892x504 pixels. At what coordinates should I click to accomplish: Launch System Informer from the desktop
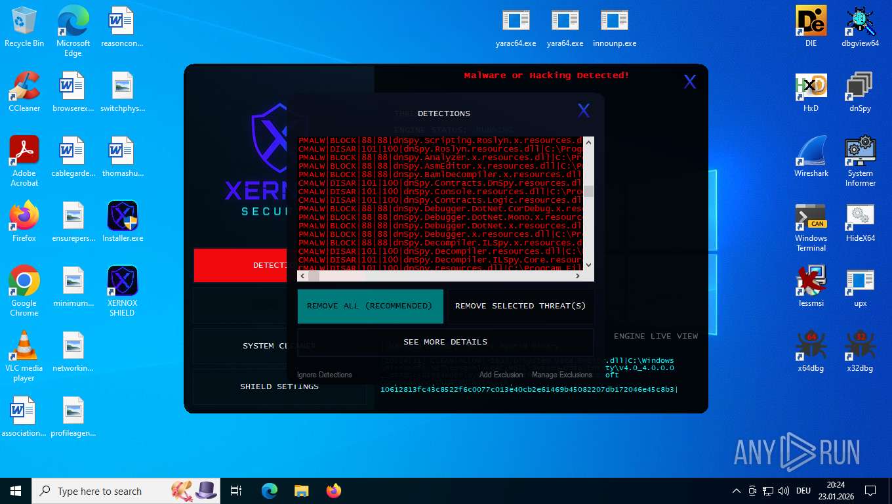(x=860, y=161)
